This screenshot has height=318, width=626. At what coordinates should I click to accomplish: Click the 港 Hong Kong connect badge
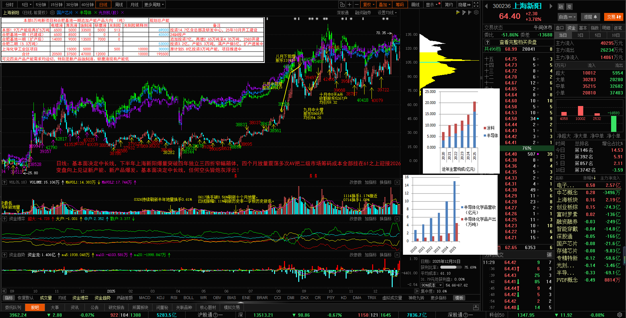click(569, 7)
